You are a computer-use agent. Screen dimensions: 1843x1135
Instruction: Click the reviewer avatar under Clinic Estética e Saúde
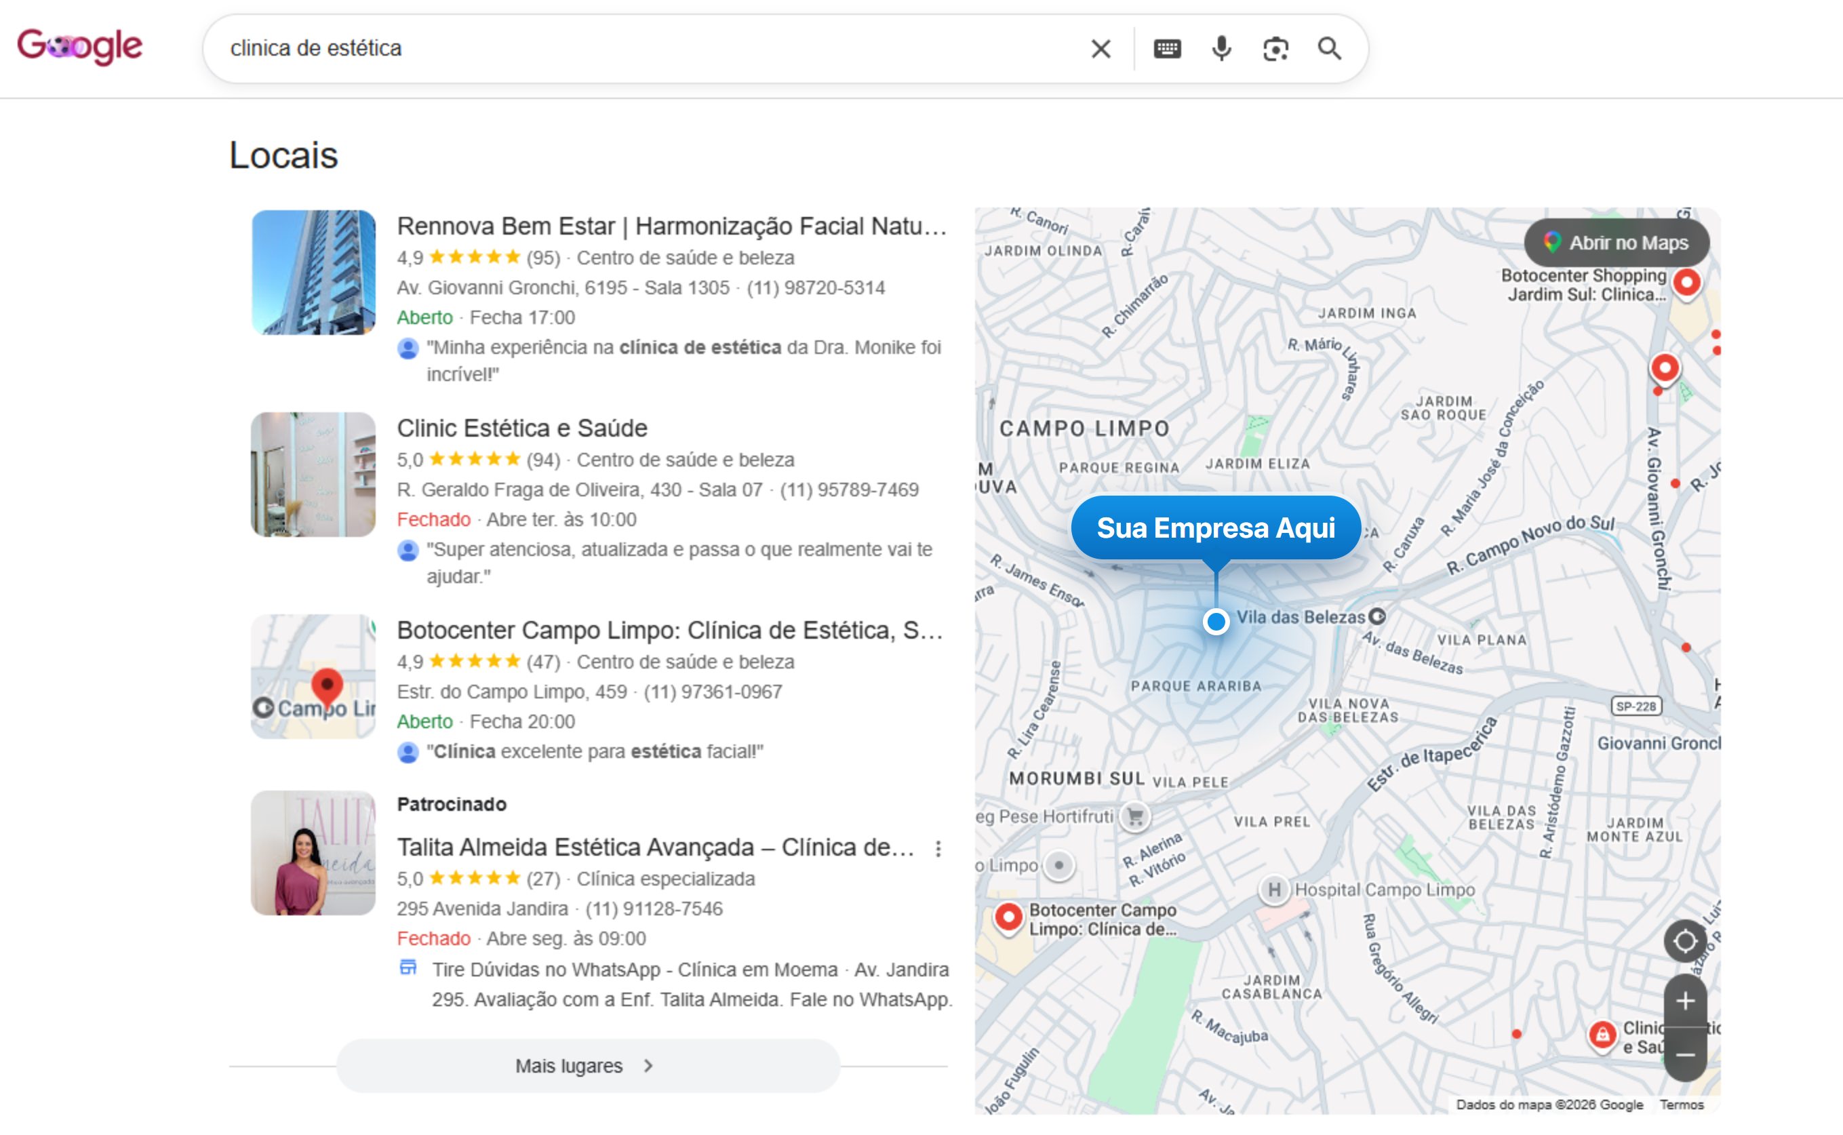408,551
